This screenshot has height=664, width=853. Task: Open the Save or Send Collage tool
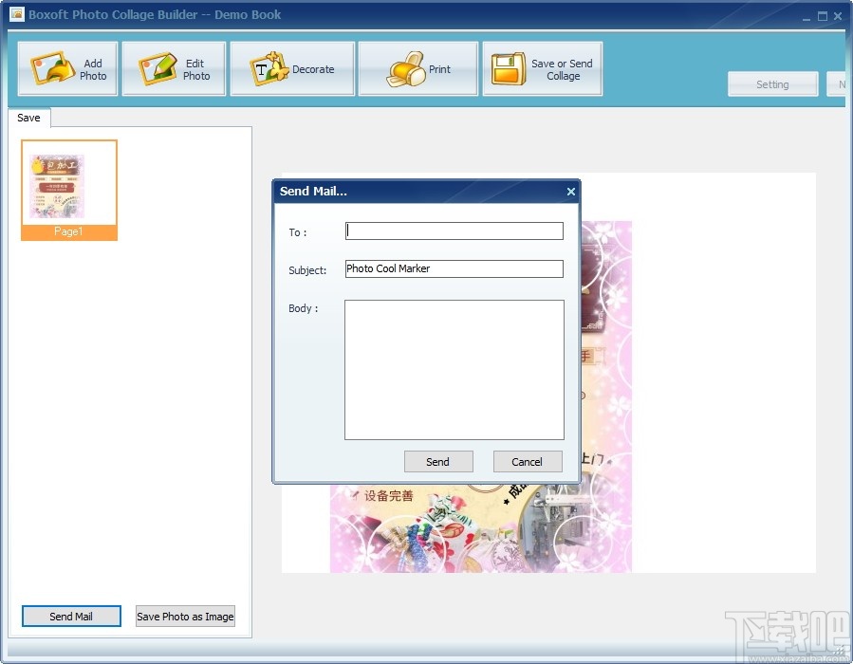(542, 67)
